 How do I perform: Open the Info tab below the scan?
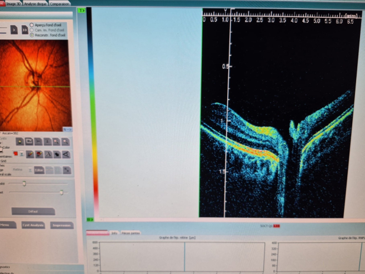(114, 233)
